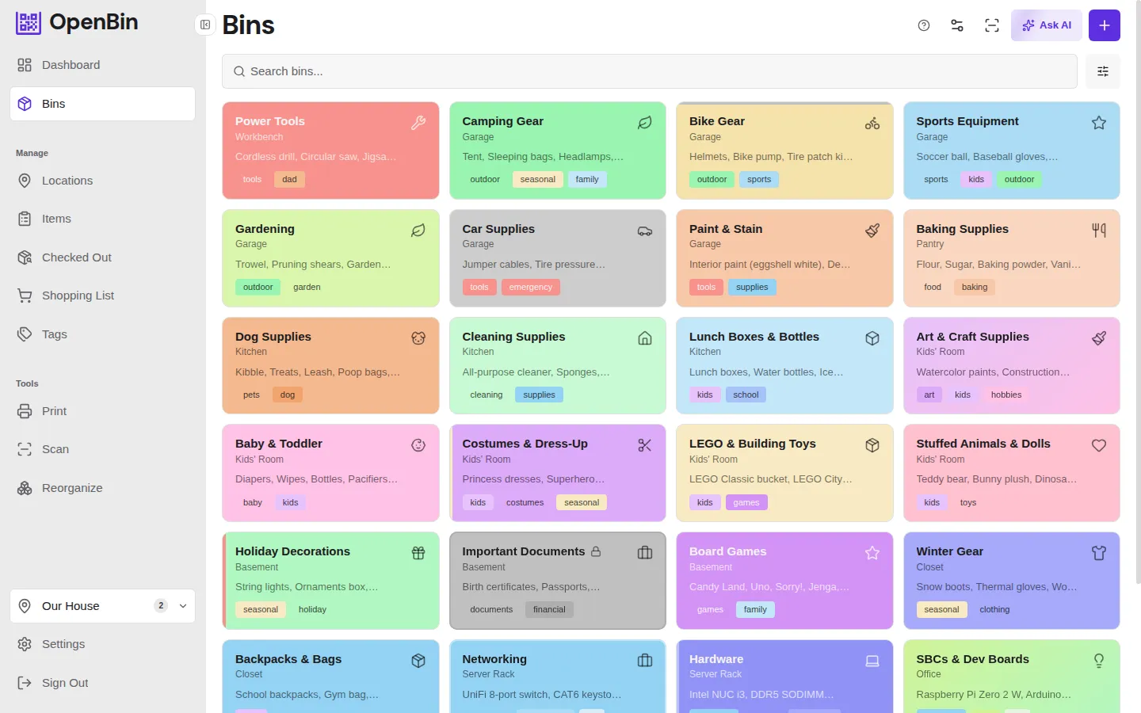Click the emergency tag on the Car Supplies bin

pos(531,287)
